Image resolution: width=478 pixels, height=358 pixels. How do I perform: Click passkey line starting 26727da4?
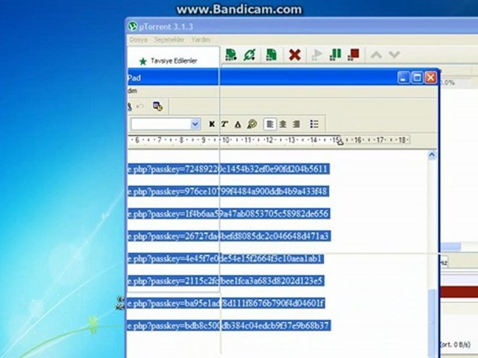coord(229,236)
